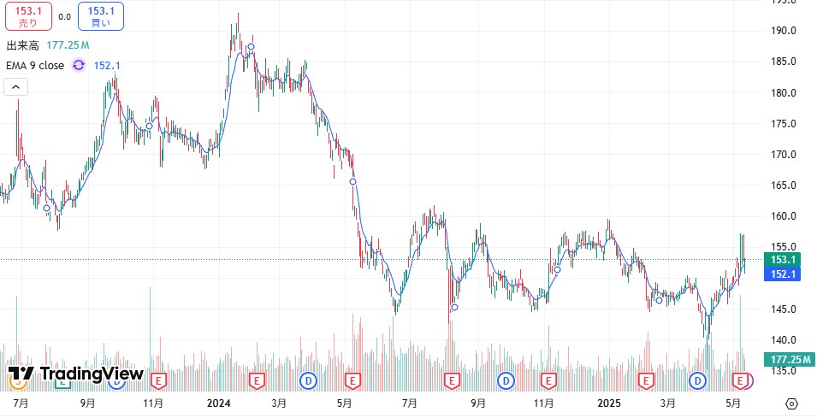Select the 出来高 volume indicator label
Viewport: 817px width, 418px height.
[x=23, y=45]
